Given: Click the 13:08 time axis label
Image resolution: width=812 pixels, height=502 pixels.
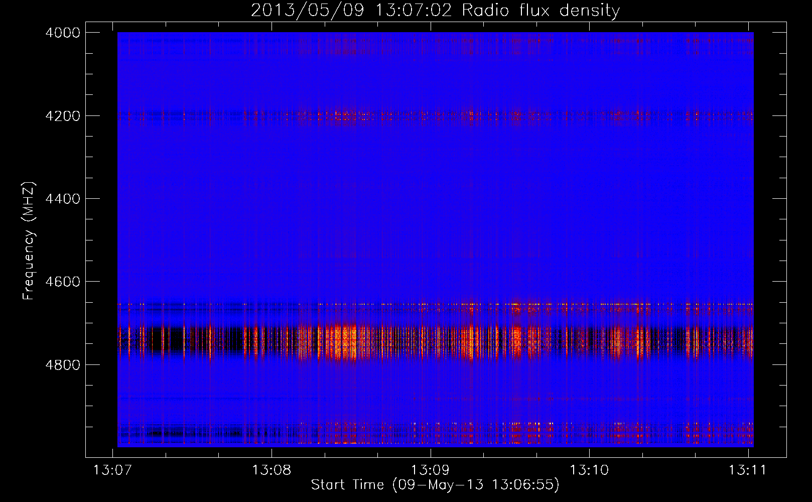Looking at the screenshot, I should 272,470.
